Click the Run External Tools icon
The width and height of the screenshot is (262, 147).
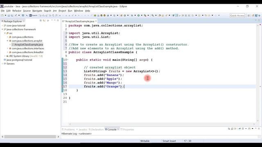point(145,16)
